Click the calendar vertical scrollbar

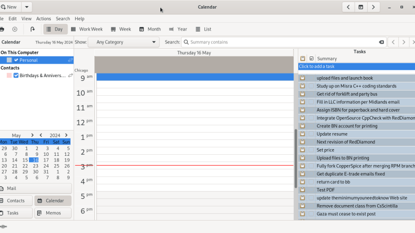pyautogui.click(x=296, y=158)
